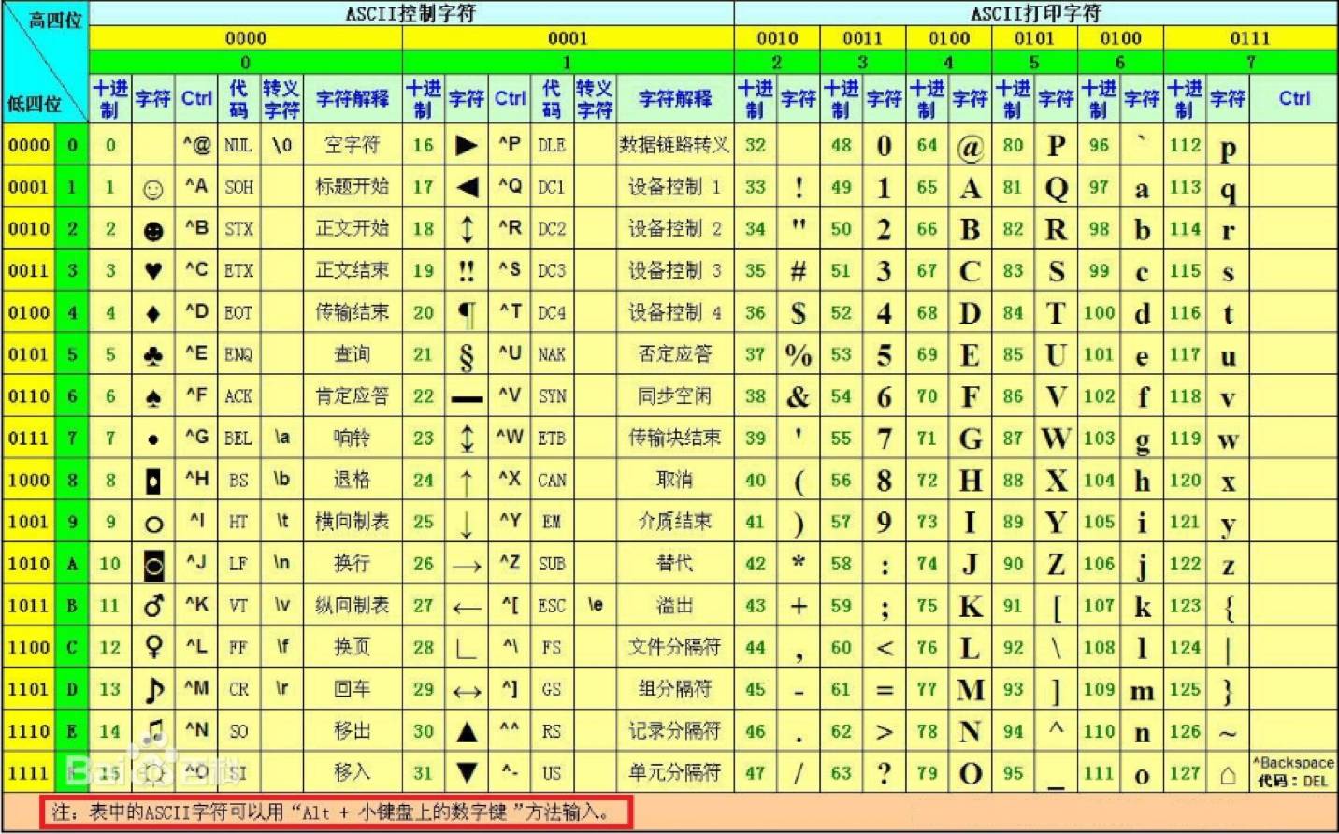The width and height of the screenshot is (1339, 834).
Task: Click the ASCII打印字符 header
Action: [1035, 13]
